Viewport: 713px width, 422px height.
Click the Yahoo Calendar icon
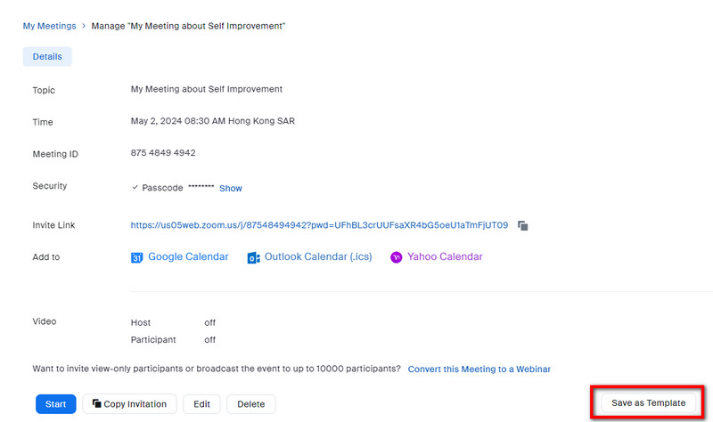tap(396, 257)
